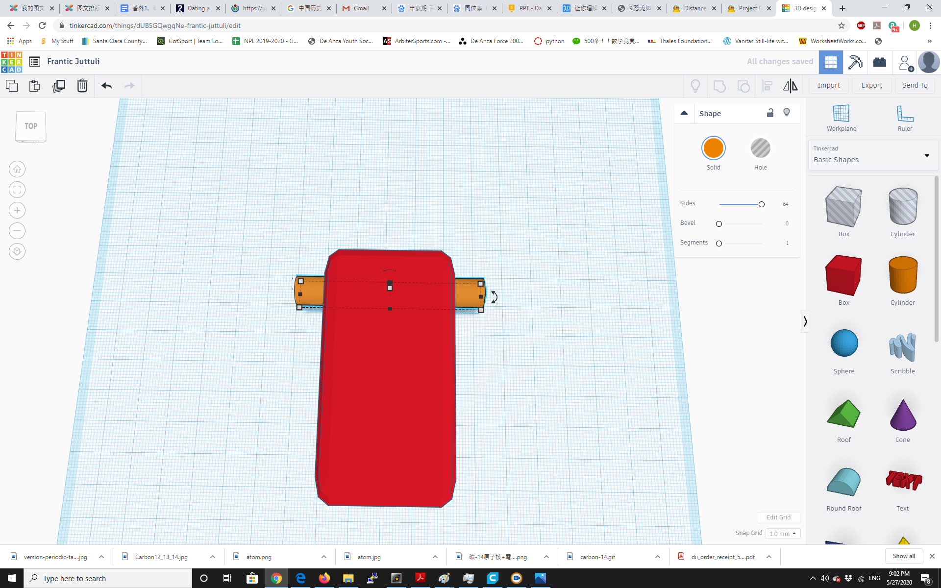Image resolution: width=941 pixels, height=588 pixels.
Task: Collapse the shapes side panel
Action: point(805,321)
